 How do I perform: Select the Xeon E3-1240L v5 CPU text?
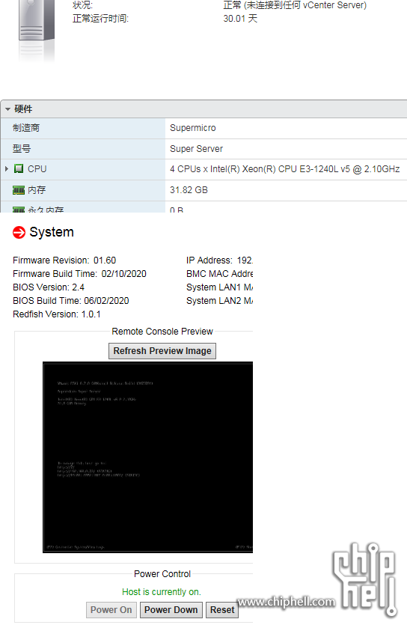(284, 169)
